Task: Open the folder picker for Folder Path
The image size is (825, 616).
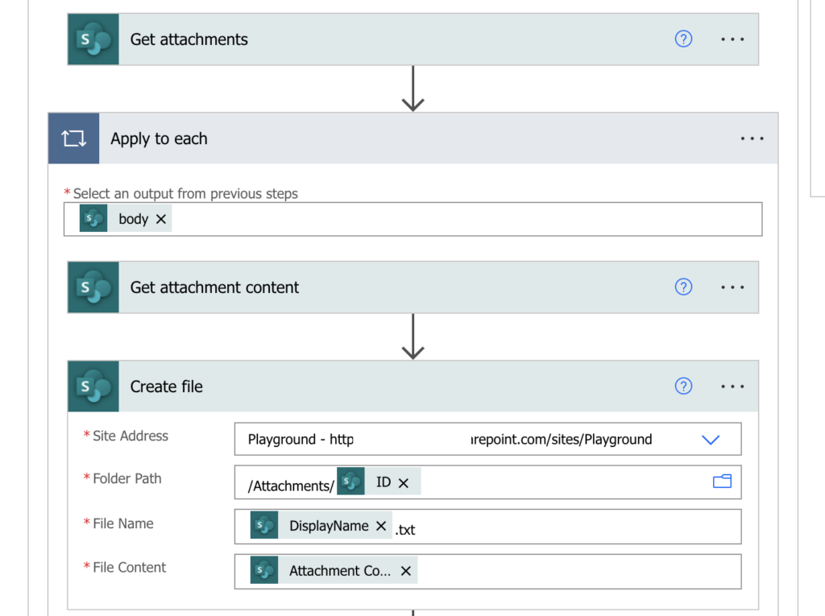Action: [722, 482]
